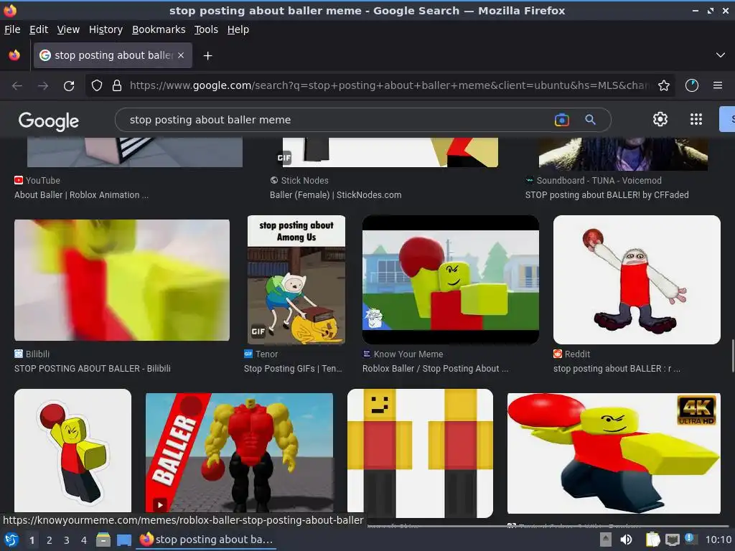735x551 pixels.
Task: Click the baller sticker thumbnail
Action: [72, 451]
